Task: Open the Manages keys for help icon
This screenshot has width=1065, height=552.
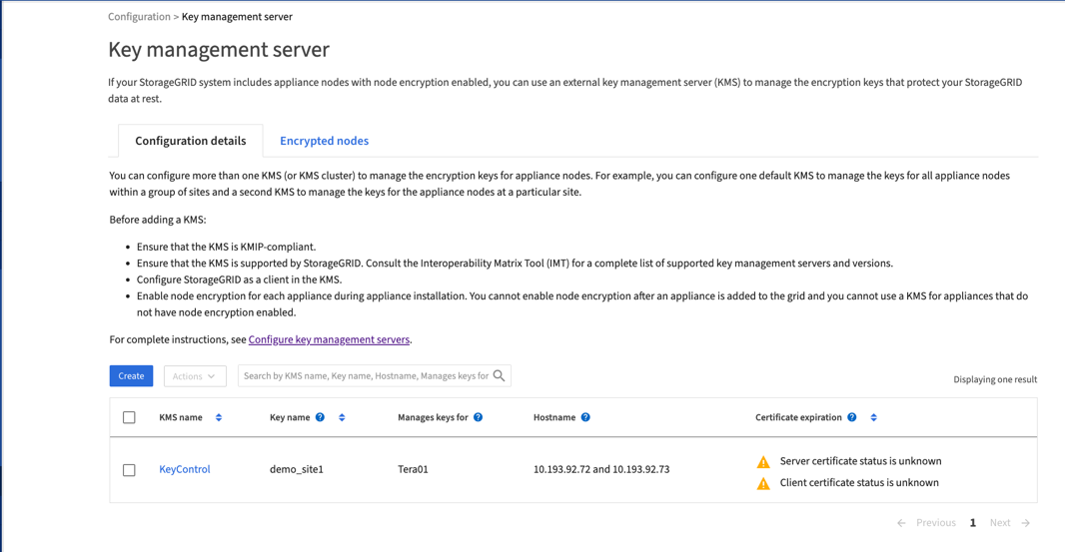Action: (479, 417)
